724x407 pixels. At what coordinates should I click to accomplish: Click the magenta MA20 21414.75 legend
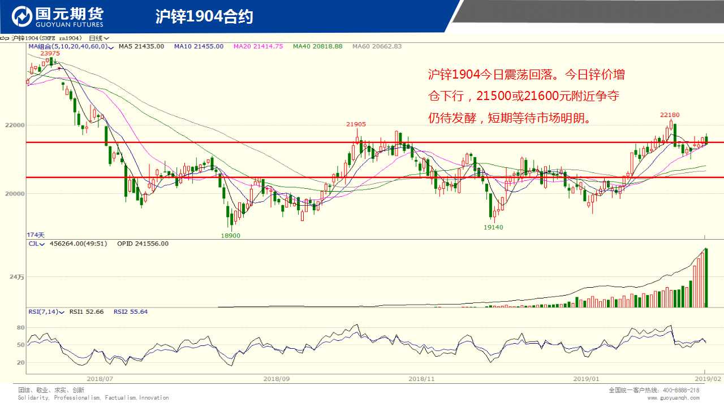[x=258, y=46]
